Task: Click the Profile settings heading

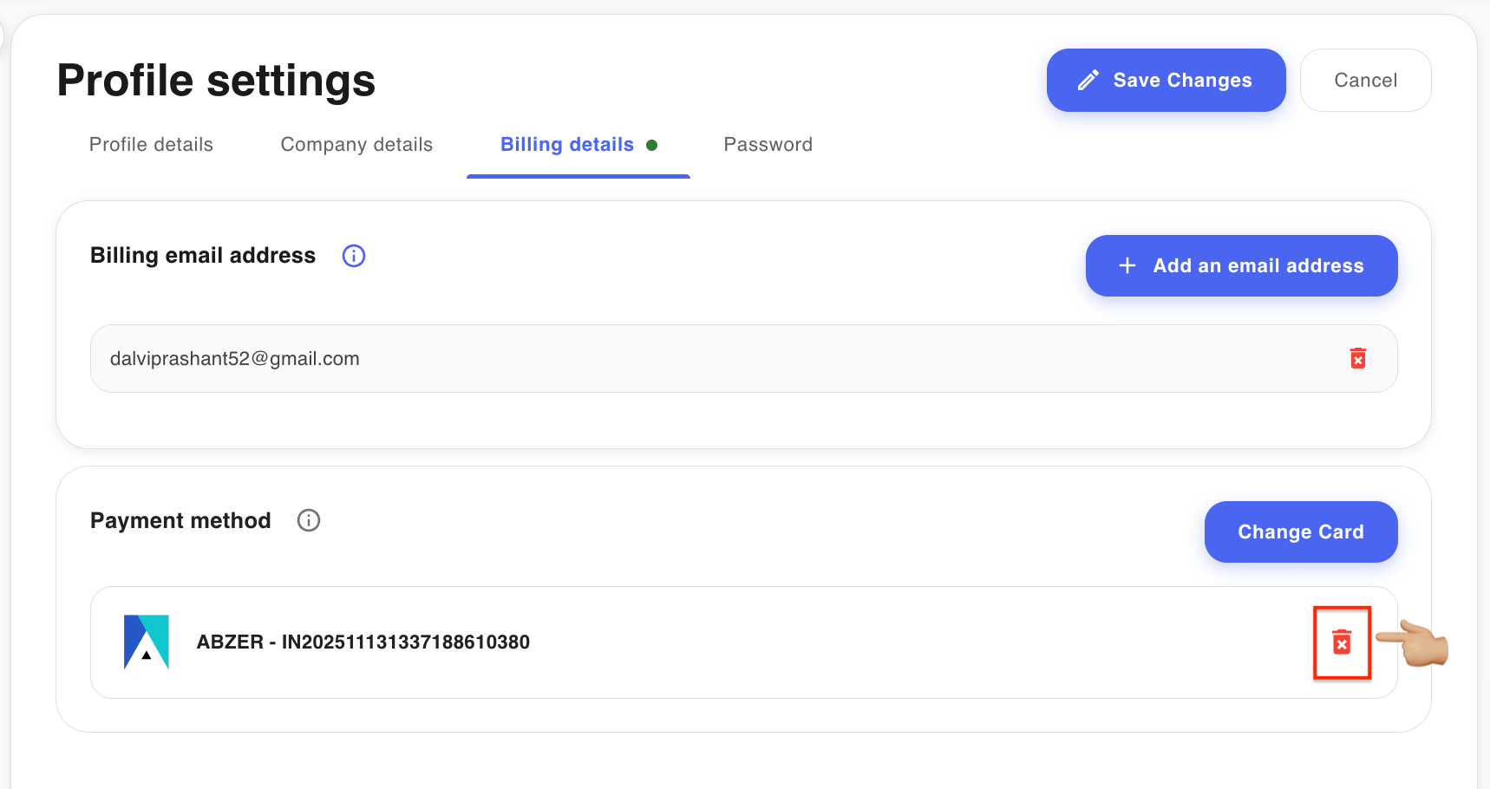Action: coord(216,81)
